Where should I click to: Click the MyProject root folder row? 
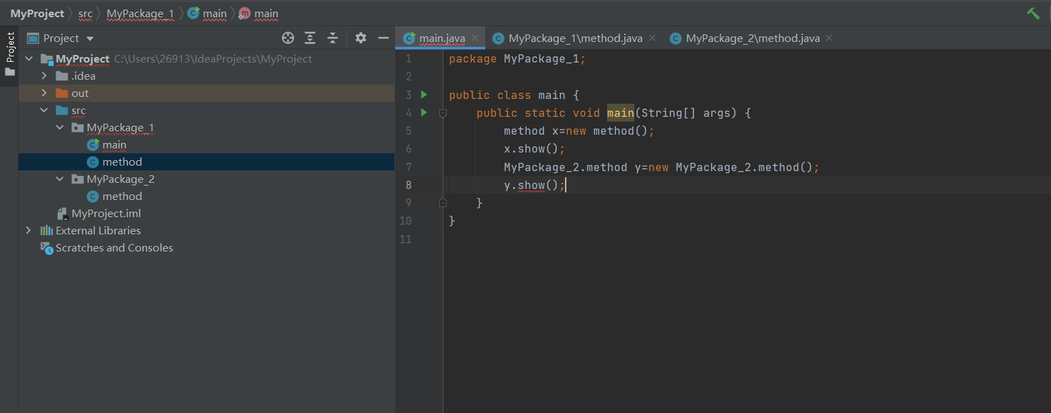point(206,58)
